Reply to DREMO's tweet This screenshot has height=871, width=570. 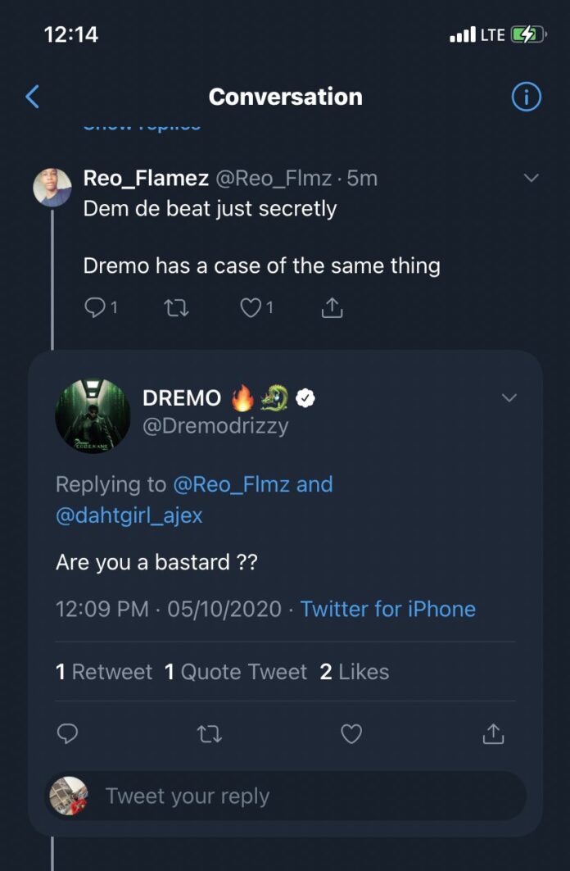click(68, 733)
